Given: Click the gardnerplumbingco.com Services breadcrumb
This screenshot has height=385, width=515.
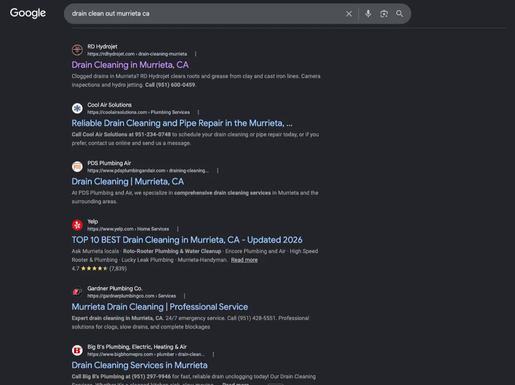Looking at the screenshot, I should click(132, 296).
